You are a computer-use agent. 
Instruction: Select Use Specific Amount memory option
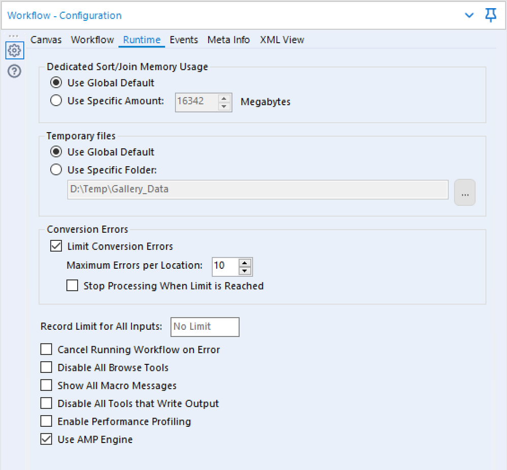click(56, 101)
